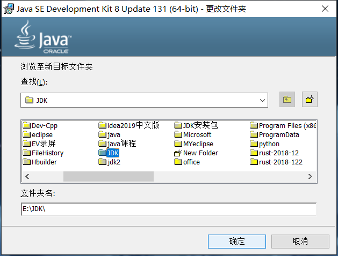Click the sparkle folder icon beside New Folder
This screenshot has height=256, width=338.
[x=178, y=153]
